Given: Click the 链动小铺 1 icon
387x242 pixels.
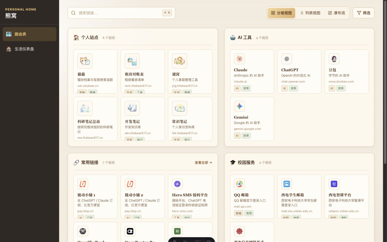Looking at the screenshot, I should coord(83,184).
